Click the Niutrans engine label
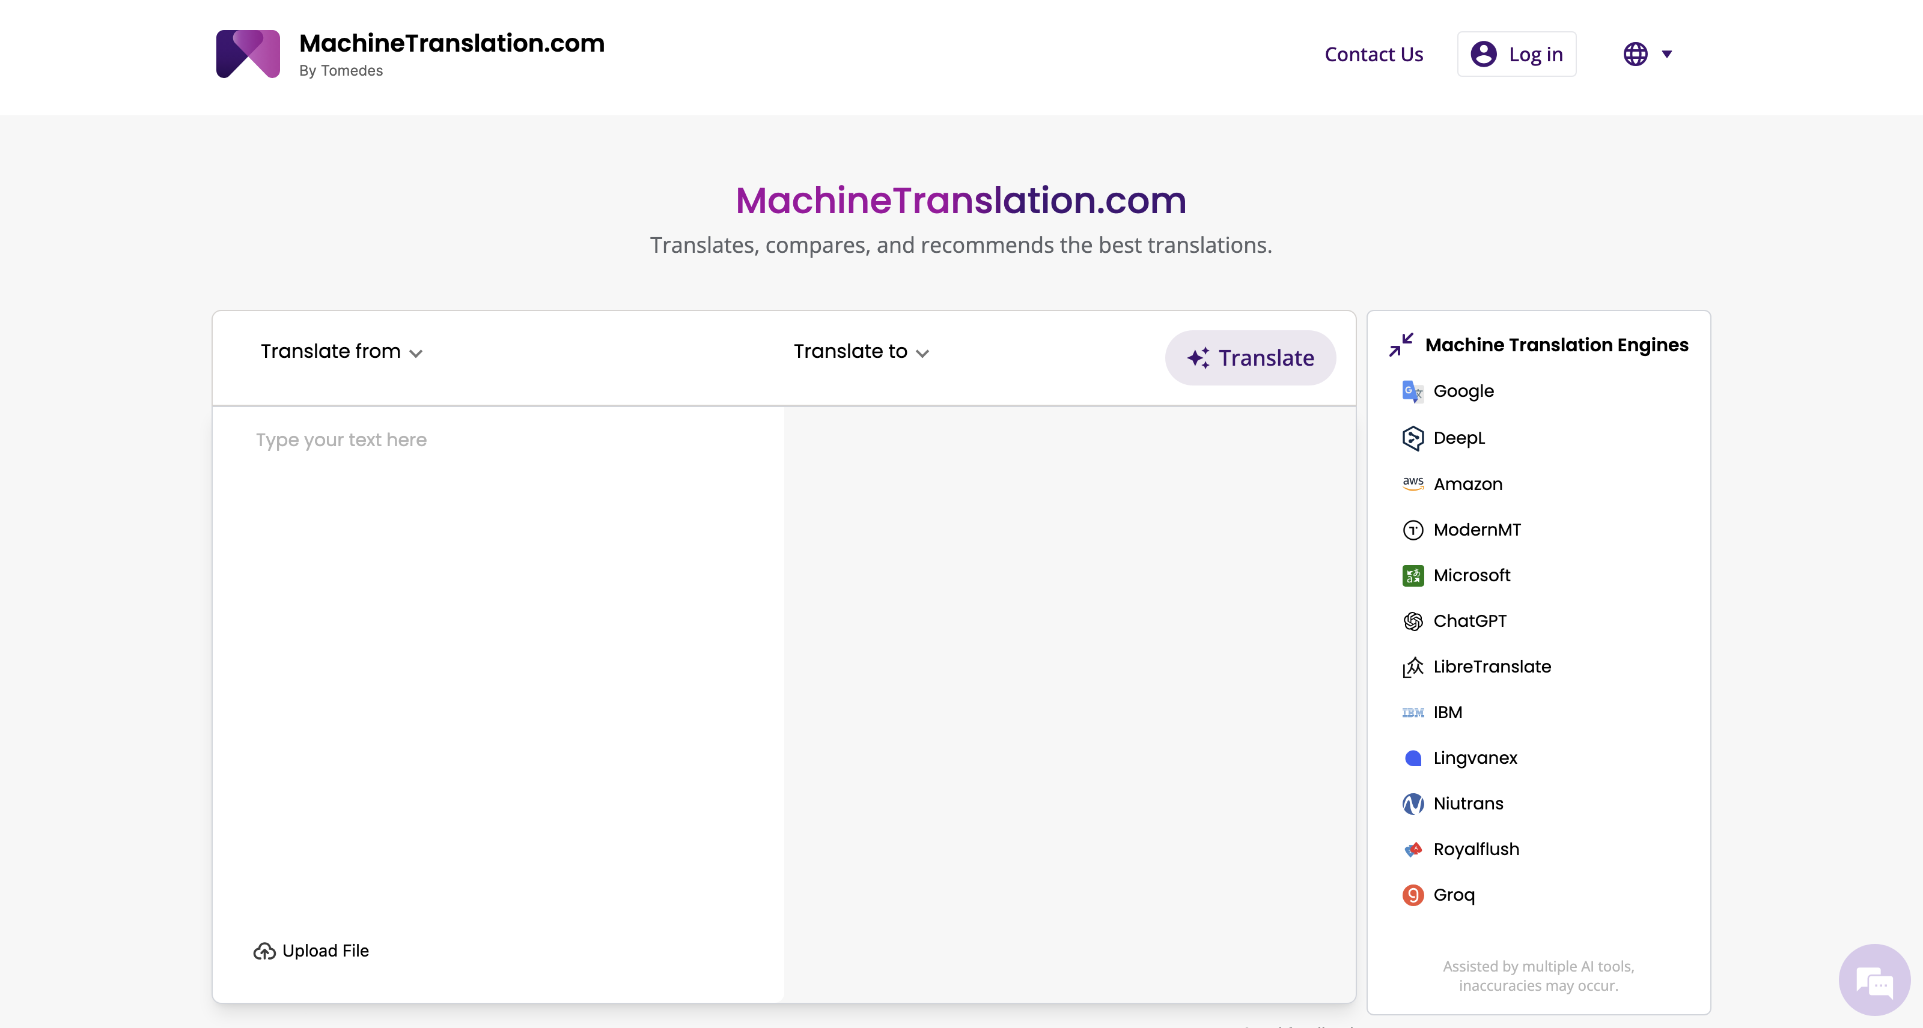 1467,803
